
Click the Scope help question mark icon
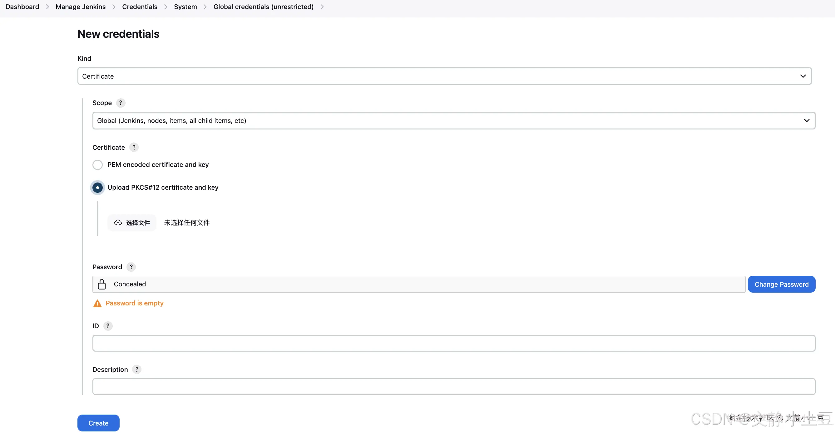[121, 103]
